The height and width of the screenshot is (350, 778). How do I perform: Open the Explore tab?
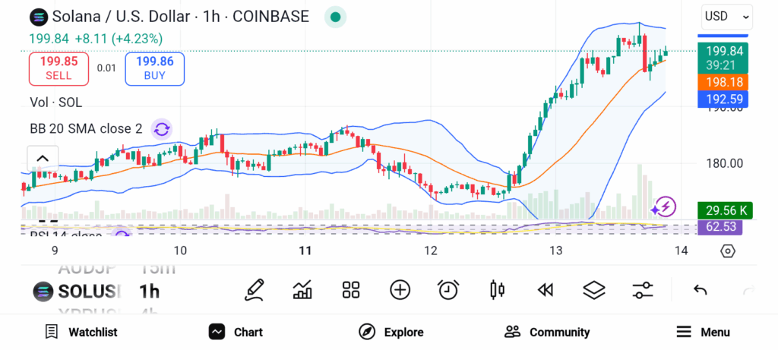click(x=391, y=332)
